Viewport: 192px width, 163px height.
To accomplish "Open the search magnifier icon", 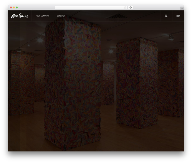I will click(166, 16).
